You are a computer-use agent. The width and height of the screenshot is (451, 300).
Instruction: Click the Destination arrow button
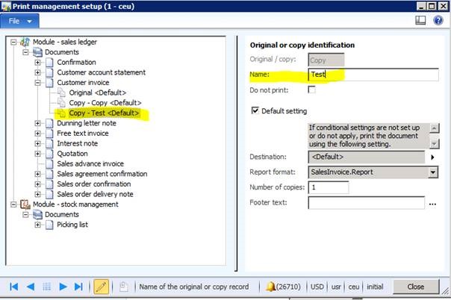click(x=432, y=157)
